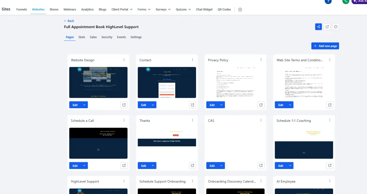Preview Schedule 1:1 Coaching page in new tab
The image size is (367, 194).
pos(330,166)
